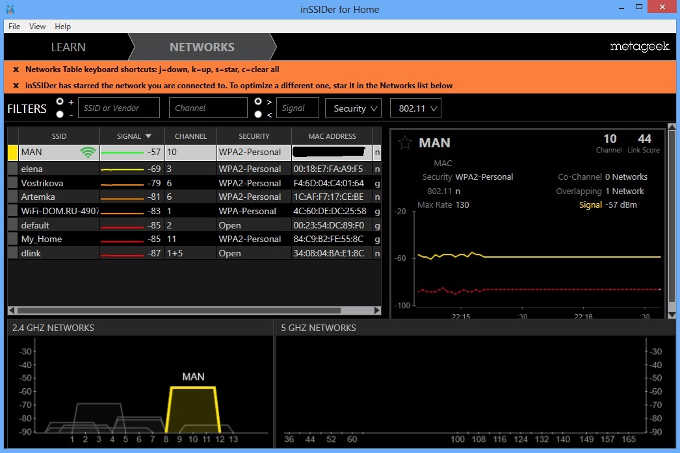Viewport: 680px width, 453px height.
Task: Close the starred network notification banner
Action: pos(16,86)
